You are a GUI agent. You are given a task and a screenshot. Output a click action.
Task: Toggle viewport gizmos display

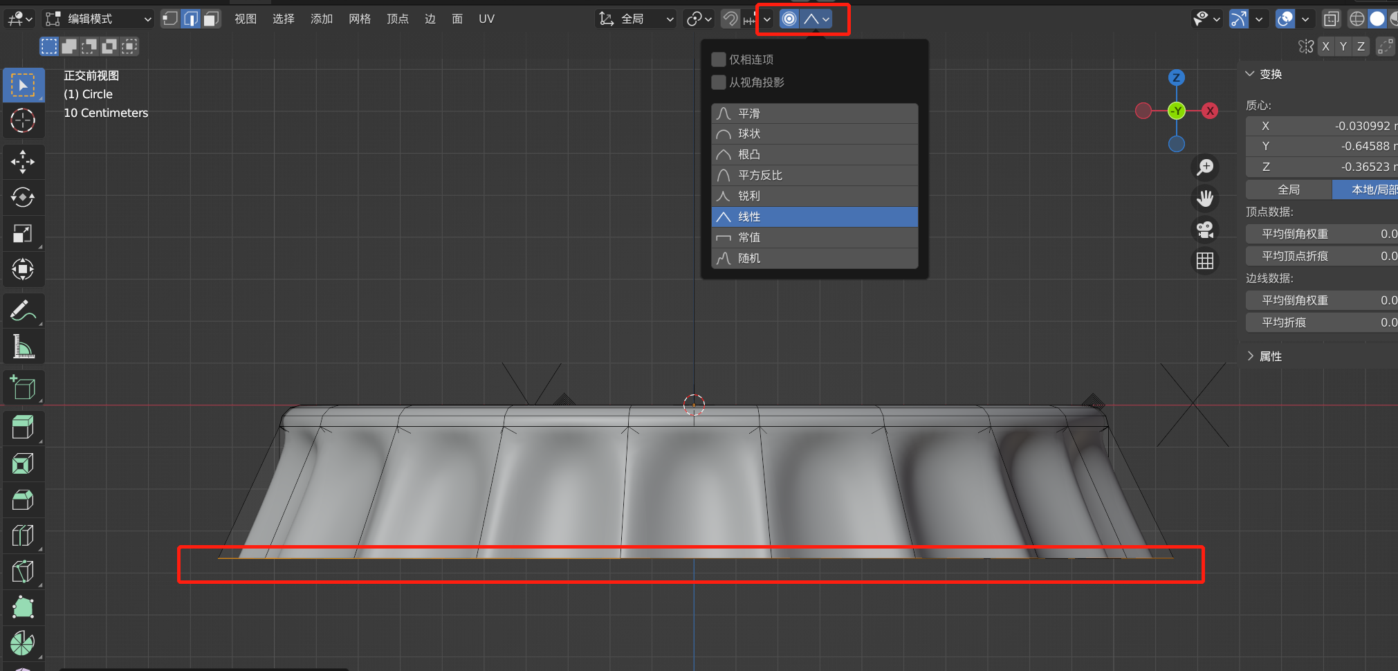point(1239,19)
